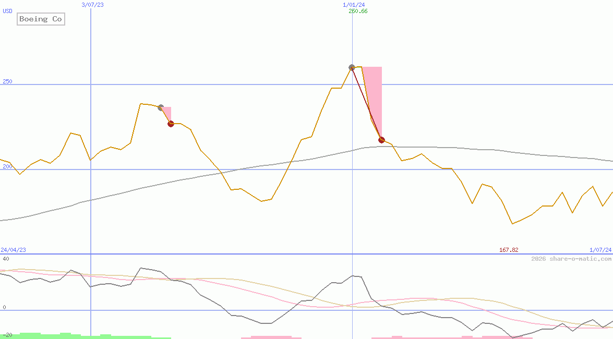Viewport: 613px width, 339px height.
Task: Click the small pink drawdown rectangle near first peak
Action: pyautogui.click(x=167, y=112)
